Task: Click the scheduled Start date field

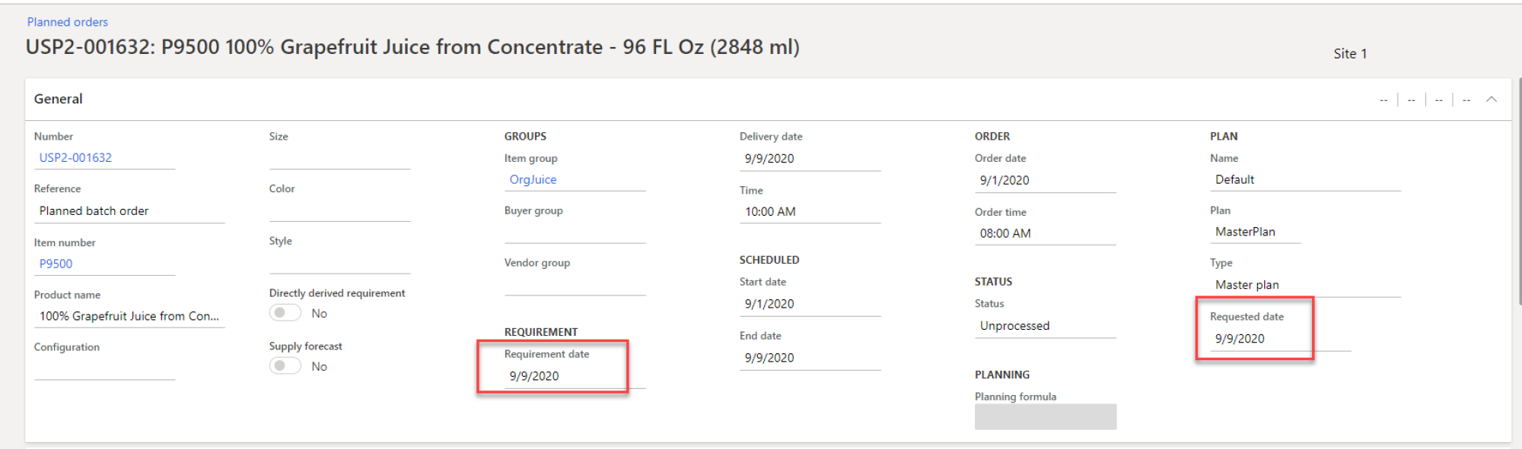Action: point(810,304)
